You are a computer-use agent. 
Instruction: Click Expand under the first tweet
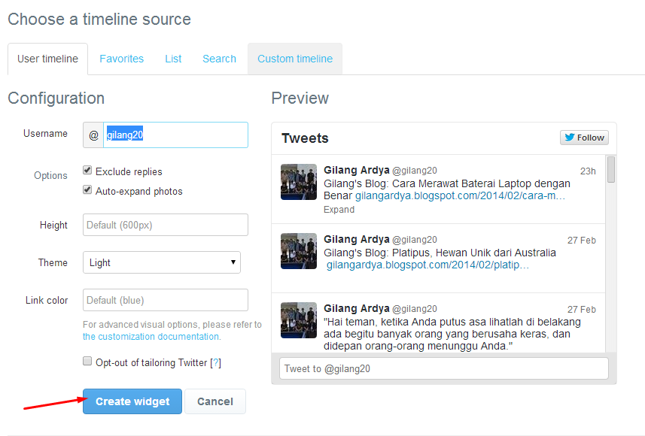[x=339, y=210]
